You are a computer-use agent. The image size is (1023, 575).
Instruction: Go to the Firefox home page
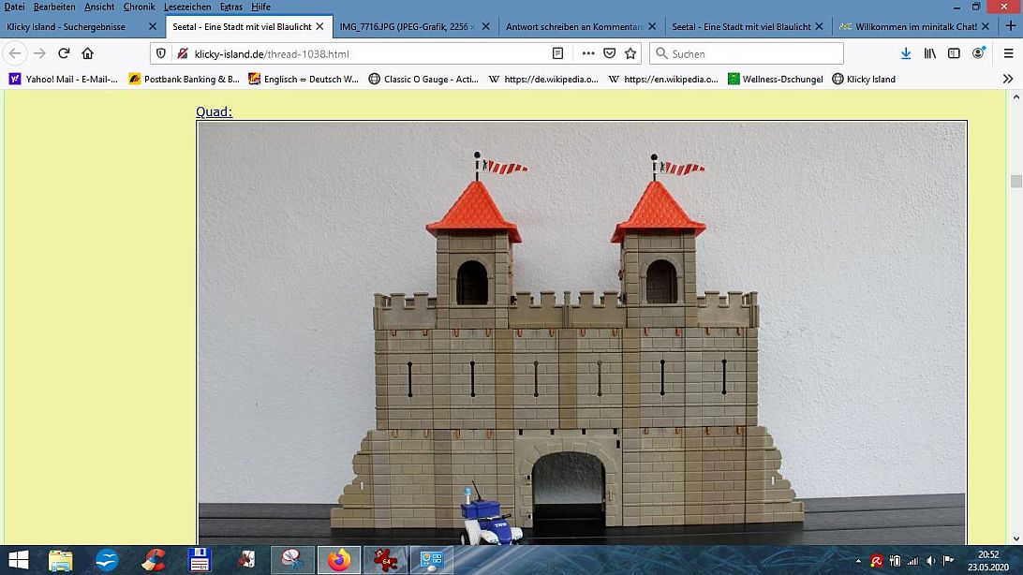click(88, 53)
